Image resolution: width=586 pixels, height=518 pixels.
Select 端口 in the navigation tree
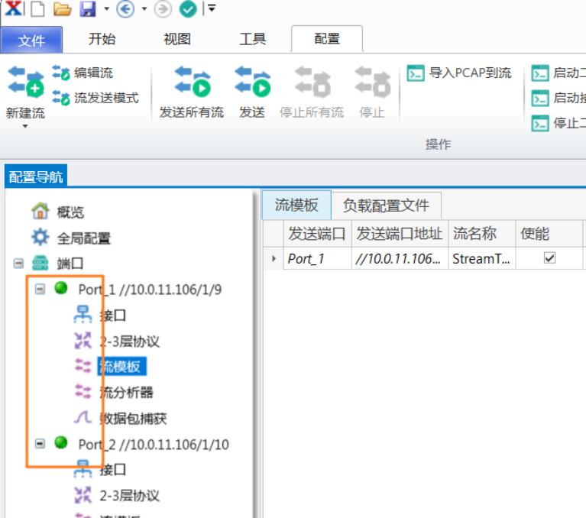tap(70, 264)
